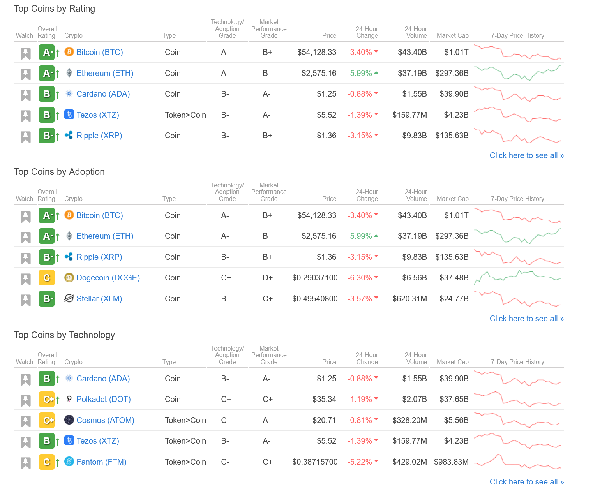This screenshot has height=488, width=593.
Task: Sort Adoption table by 24-Hour Volume header
Action: 416,195
